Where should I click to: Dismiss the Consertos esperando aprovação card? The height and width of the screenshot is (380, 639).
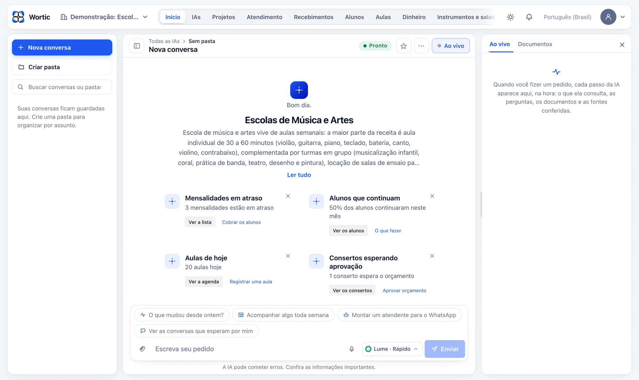point(432,256)
